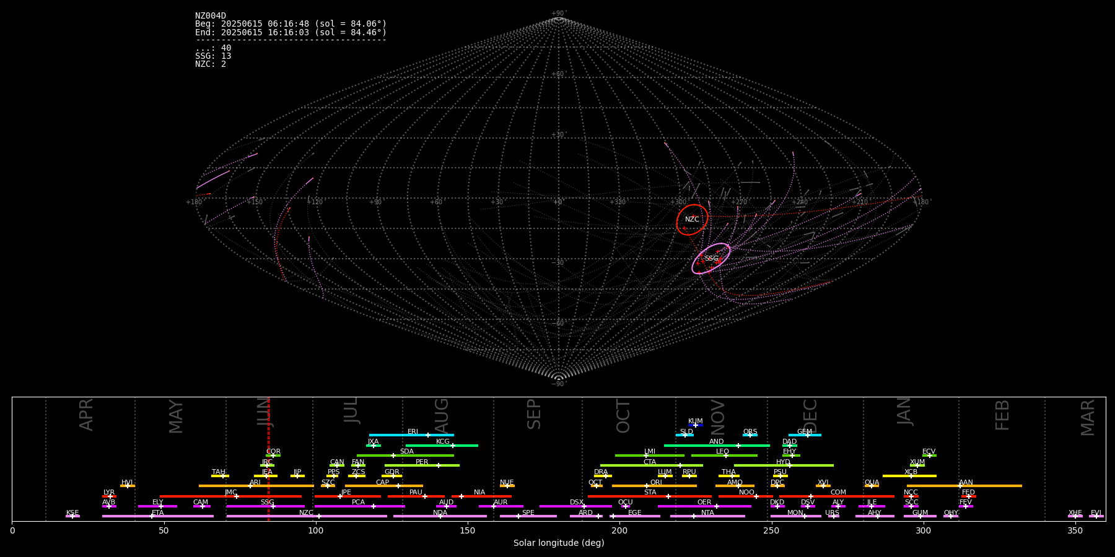Viewport: 1115px width, 557px height.
Task: Click the pink ETA activity bar
Action: pos(158,516)
